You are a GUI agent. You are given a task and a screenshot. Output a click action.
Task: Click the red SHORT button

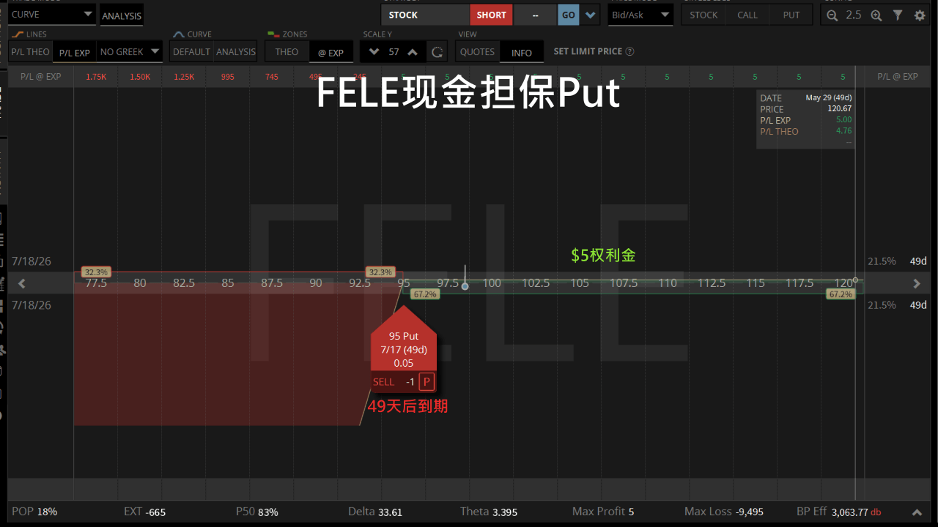pos(491,15)
